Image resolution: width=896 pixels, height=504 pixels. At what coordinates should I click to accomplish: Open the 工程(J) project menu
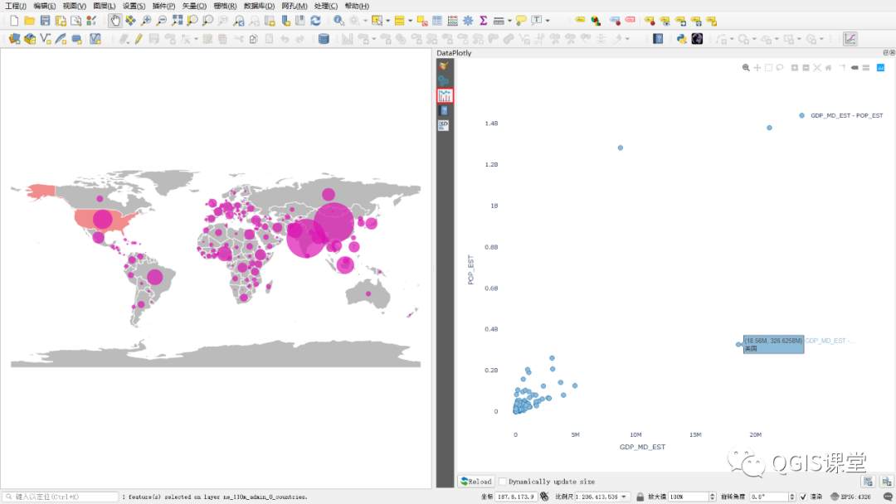tap(16, 6)
